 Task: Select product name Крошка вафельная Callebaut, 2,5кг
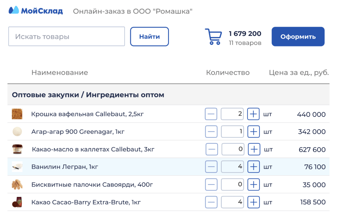pyautogui.click(x=87, y=114)
